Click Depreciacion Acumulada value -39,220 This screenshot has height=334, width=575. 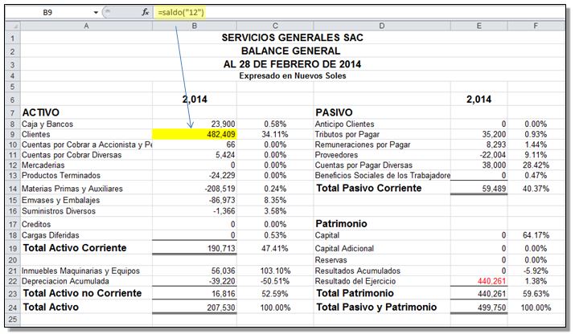[x=222, y=281]
